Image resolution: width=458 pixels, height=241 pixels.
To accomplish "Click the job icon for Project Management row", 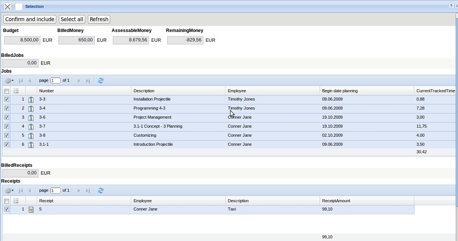I will coord(31,117).
